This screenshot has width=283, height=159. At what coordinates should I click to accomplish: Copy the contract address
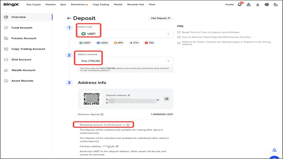point(117,146)
